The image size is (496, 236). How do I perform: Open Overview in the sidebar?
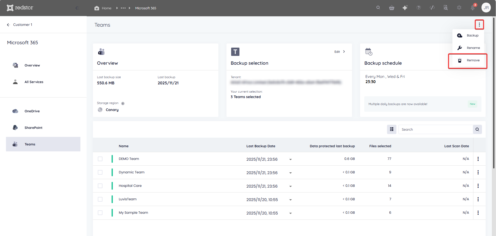coord(43,65)
